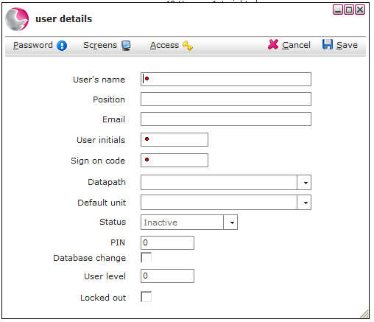Click the pink X Cancel icon
The width and height of the screenshot is (374, 322).
pos(273,45)
